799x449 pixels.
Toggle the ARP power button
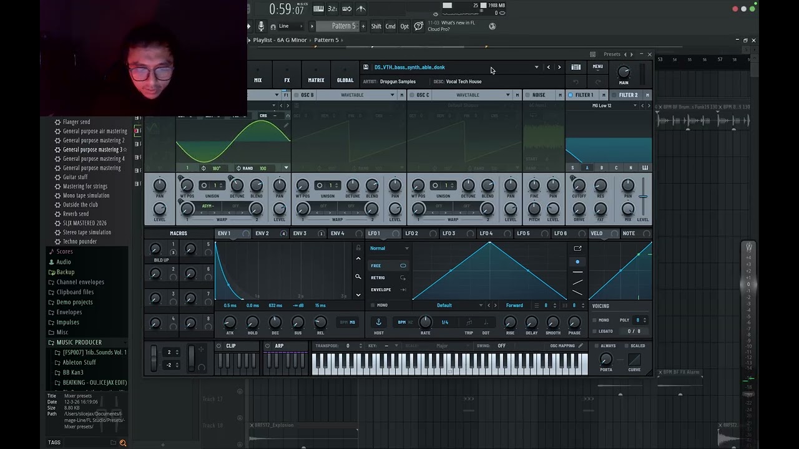[267, 346]
